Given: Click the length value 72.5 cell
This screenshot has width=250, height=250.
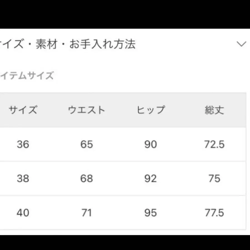Looking at the screenshot, I should click(x=214, y=144).
